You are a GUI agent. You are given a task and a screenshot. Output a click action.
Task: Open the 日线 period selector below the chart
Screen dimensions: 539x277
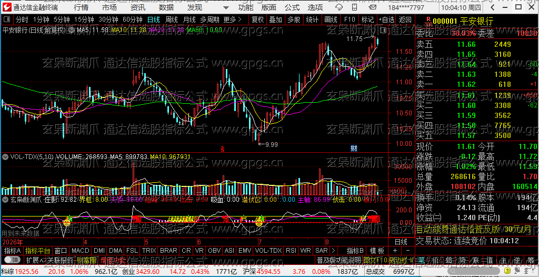(x=401, y=241)
